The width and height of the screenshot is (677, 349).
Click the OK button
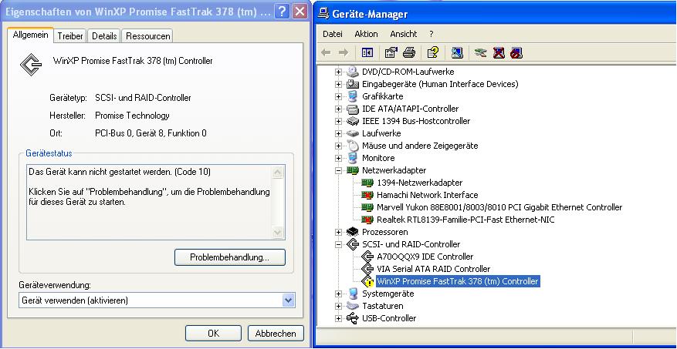coord(213,334)
